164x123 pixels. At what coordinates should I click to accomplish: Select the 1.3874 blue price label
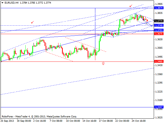pyautogui.click(x=159, y=8)
